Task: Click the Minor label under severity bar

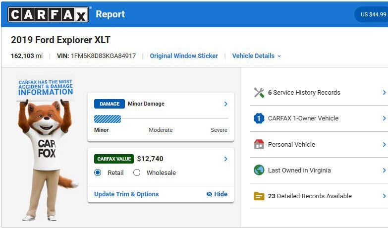Action: pyautogui.click(x=102, y=130)
